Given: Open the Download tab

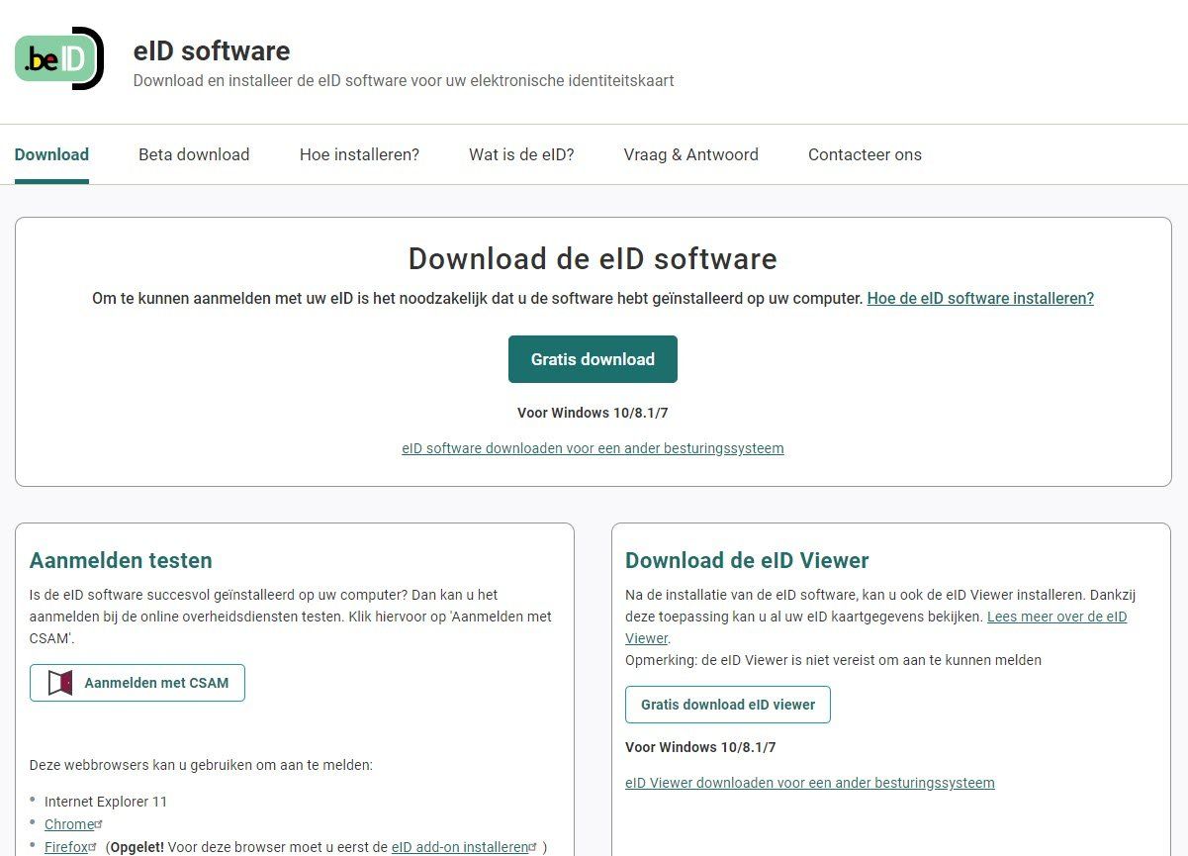Looking at the screenshot, I should coord(51,154).
